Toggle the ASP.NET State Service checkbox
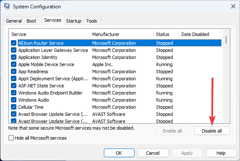Image resolution: width=240 pixels, height=161 pixels. (13, 86)
